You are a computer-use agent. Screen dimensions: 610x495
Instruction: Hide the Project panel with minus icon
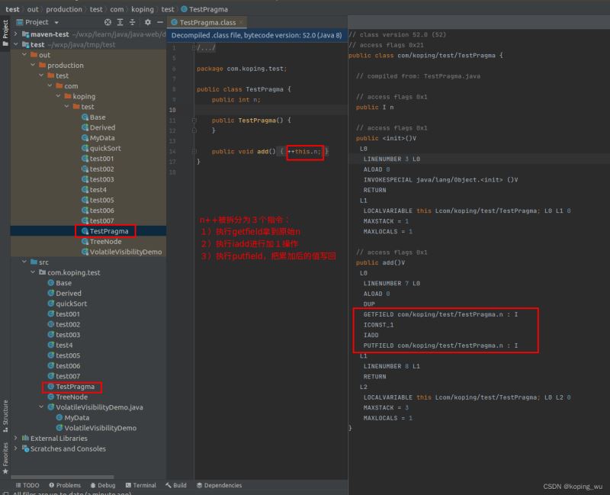[x=160, y=22]
